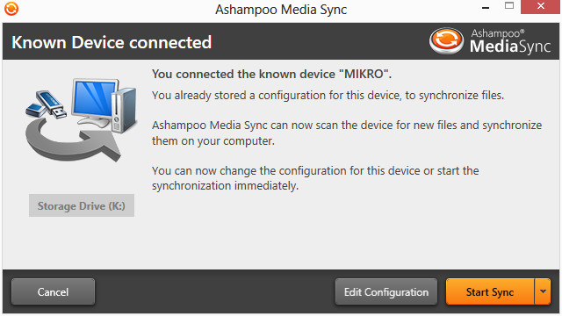
Task: Click the Known Device connected heading
Action: tap(112, 42)
